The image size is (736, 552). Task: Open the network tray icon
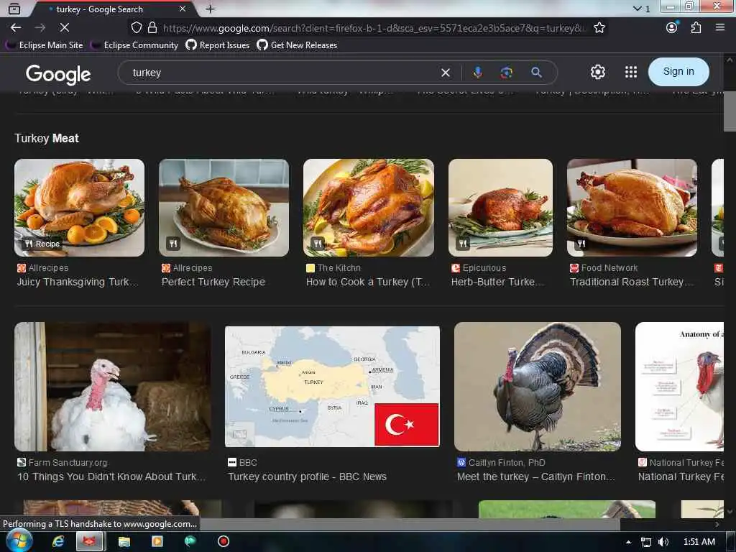[646, 542]
